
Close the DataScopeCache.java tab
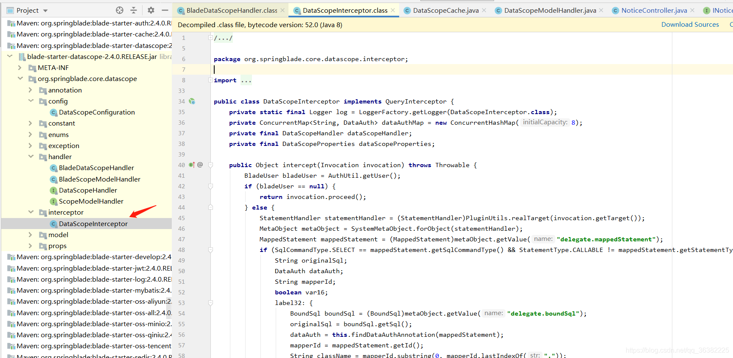click(x=484, y=10)
